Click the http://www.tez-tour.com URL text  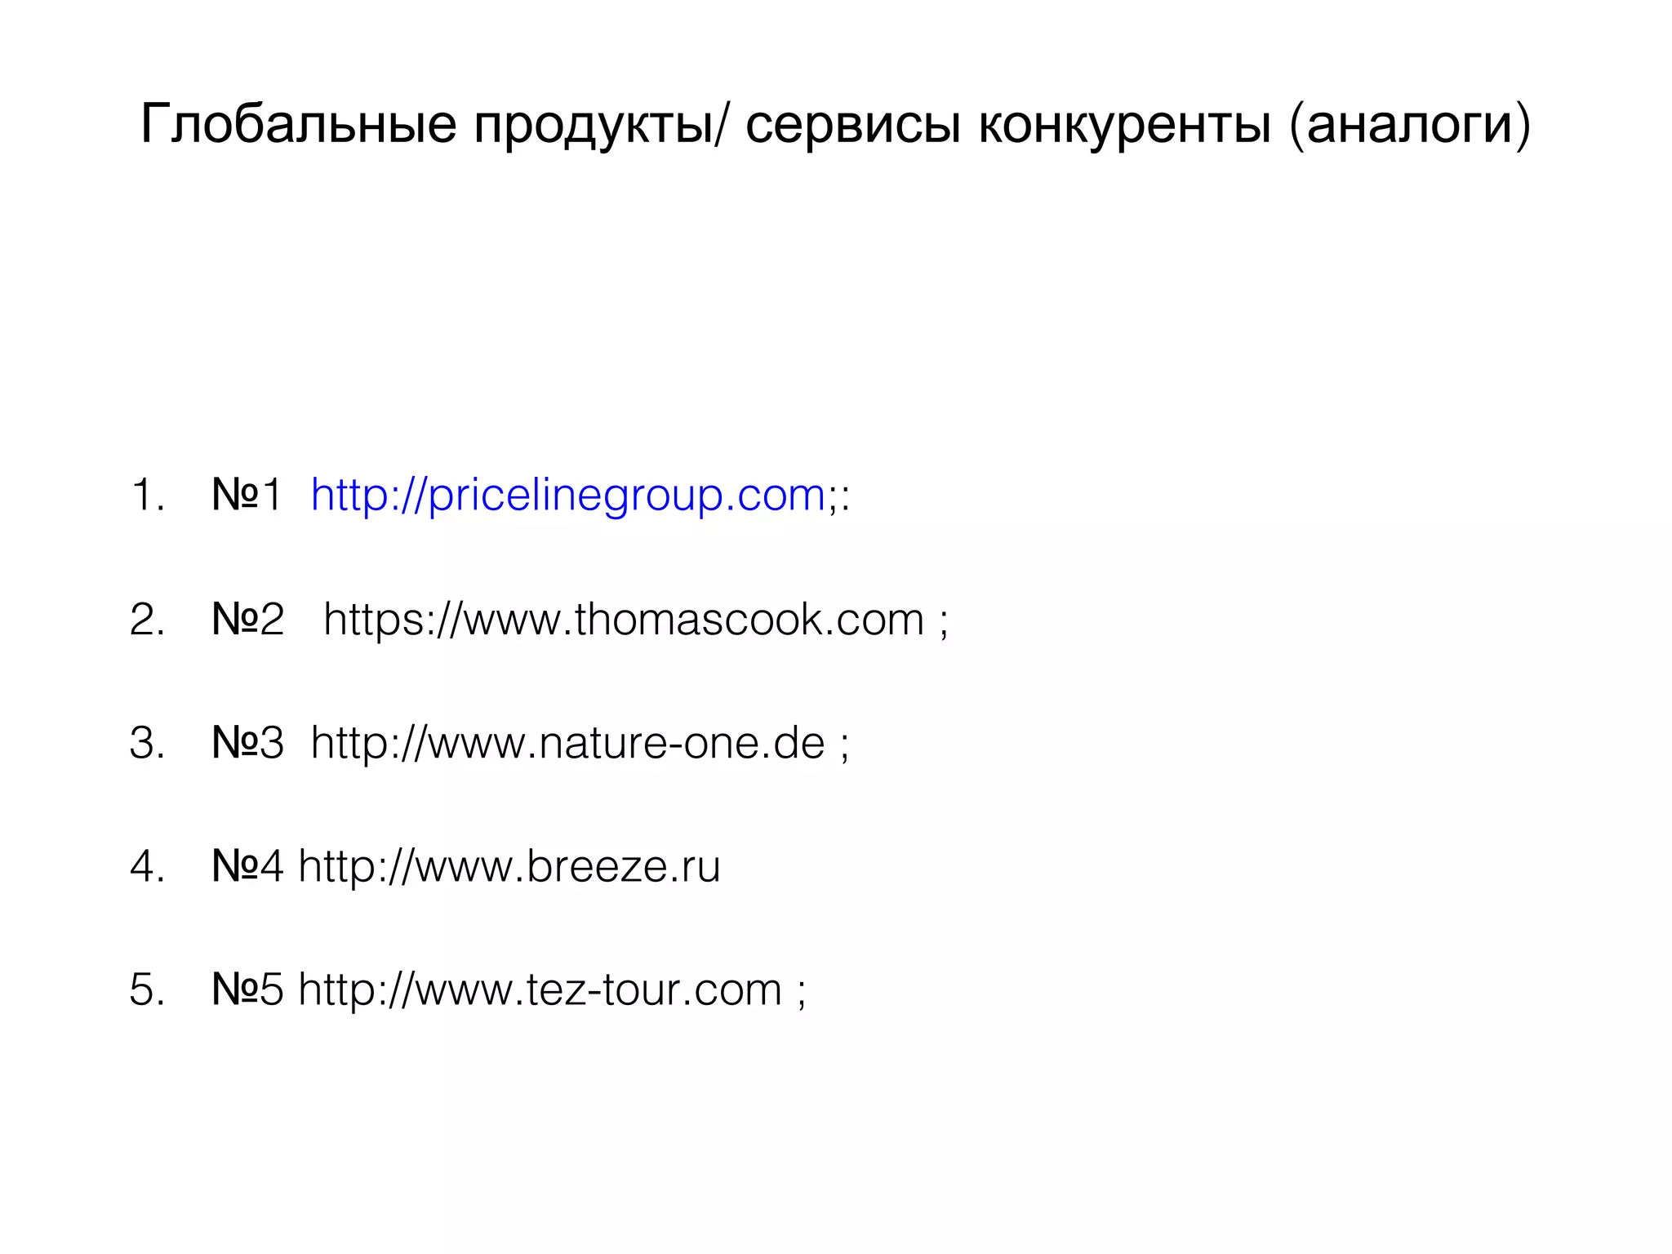coord(540,989)
